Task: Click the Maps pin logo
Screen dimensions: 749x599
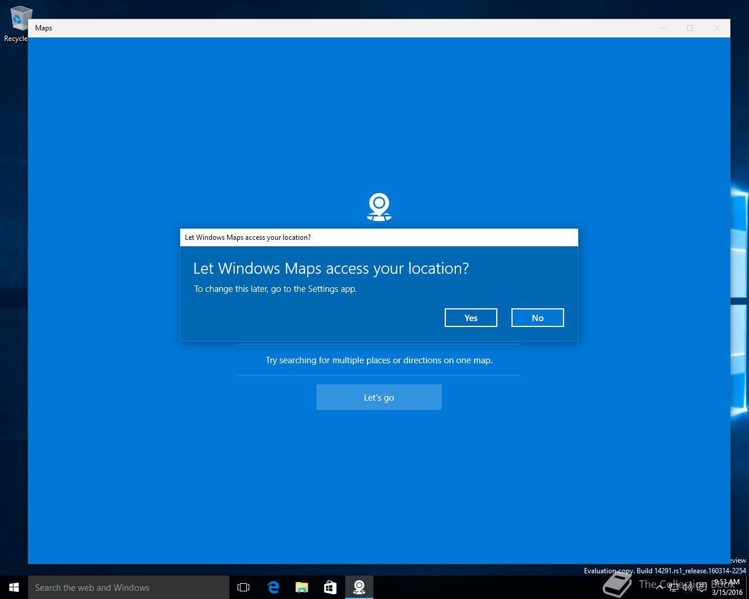Action: point(379,207)
